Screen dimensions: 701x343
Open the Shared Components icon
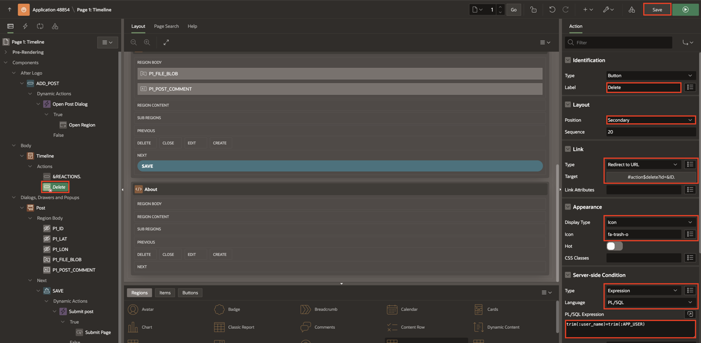tap(631, 9)
